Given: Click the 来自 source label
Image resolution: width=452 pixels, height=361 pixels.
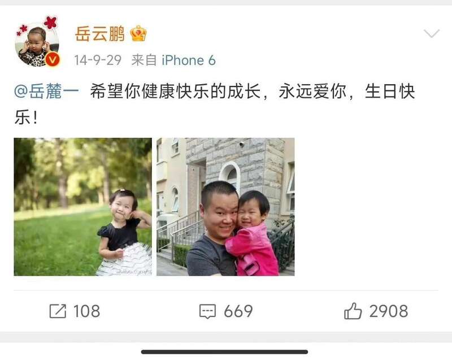Looking at the screenshot, I should click(x=144, y=60).
